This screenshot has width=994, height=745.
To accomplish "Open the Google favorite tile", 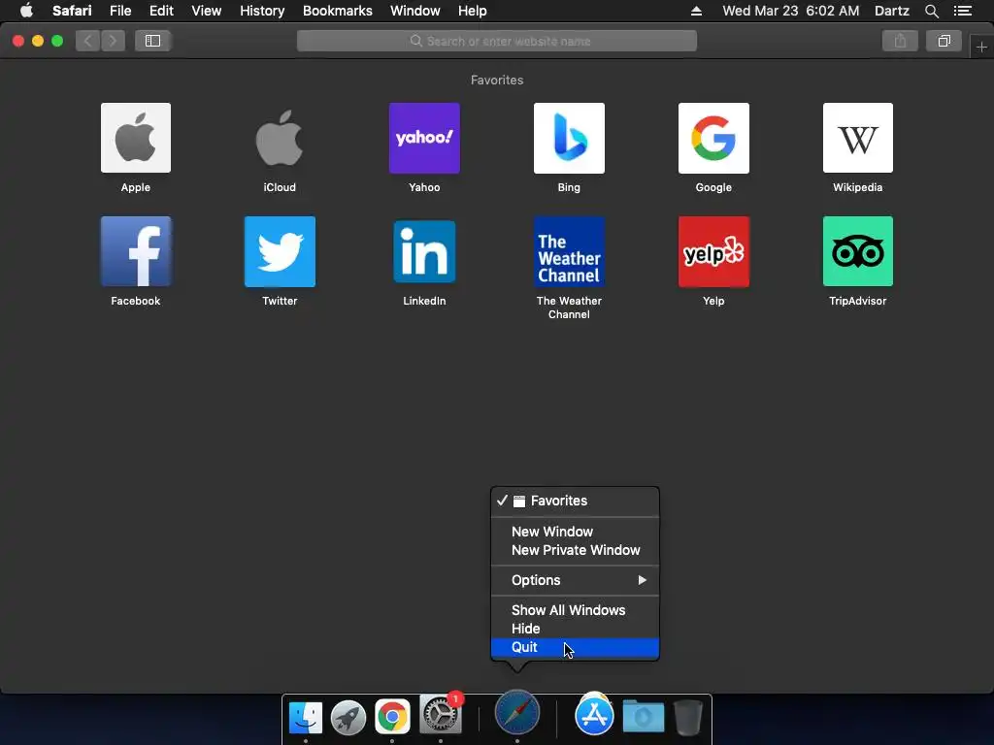I will [713, 138].
